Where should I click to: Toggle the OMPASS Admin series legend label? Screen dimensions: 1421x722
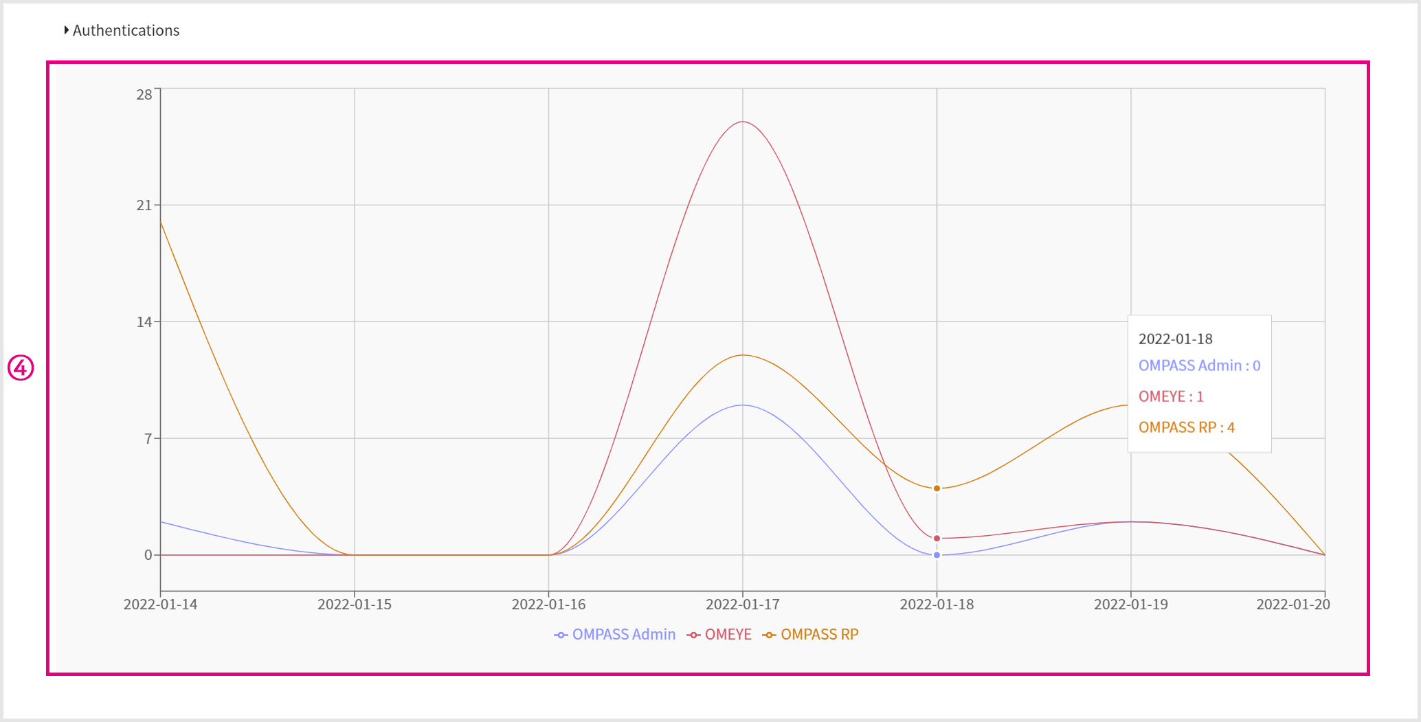(623, 635)
